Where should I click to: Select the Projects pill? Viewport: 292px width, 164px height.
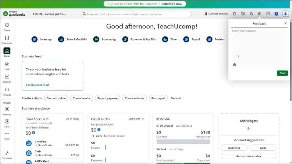tap(216, 39)
